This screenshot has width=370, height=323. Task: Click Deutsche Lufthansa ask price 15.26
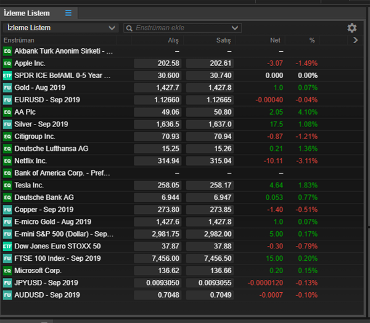pyautogui.click(x=210, y=149)
